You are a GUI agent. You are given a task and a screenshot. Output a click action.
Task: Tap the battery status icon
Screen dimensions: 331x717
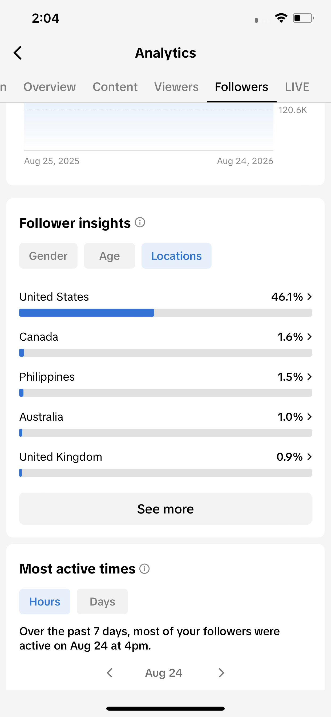304,18
